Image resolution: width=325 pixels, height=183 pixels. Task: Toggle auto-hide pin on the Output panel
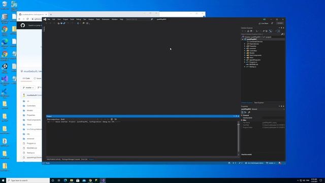click(x=236, y=116)
